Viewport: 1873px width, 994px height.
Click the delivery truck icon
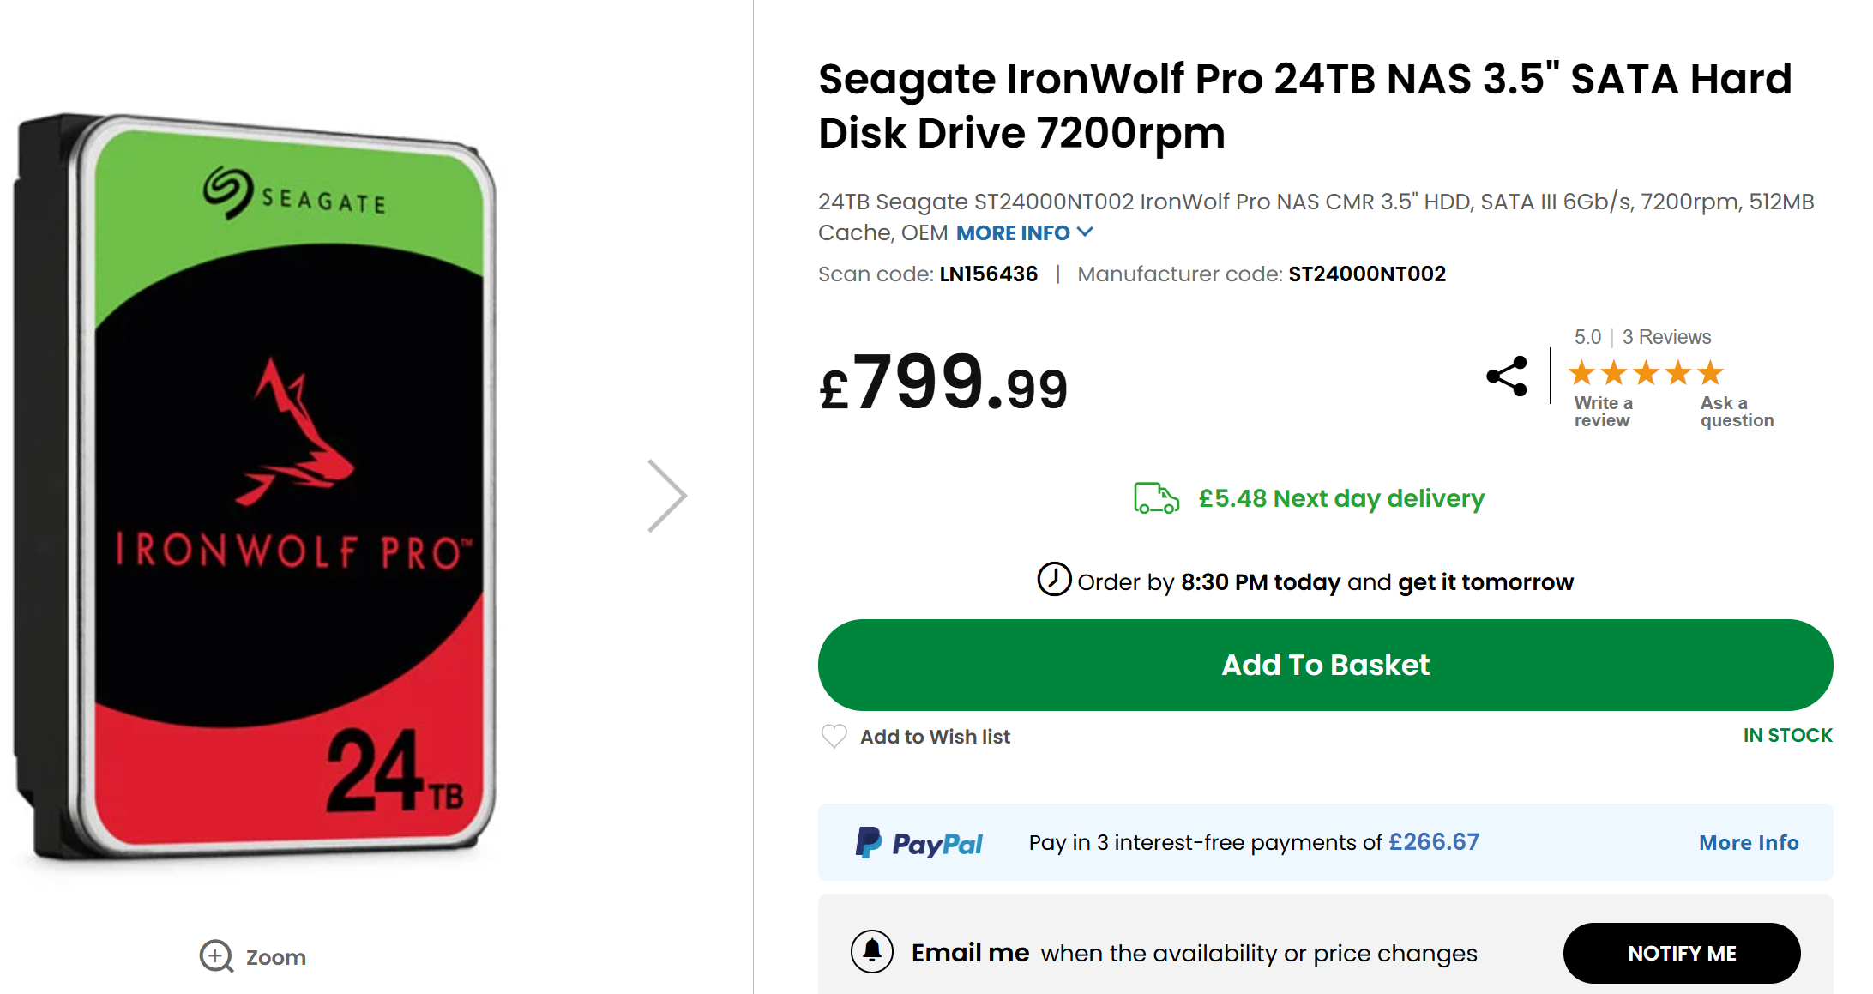(1156, 498)
